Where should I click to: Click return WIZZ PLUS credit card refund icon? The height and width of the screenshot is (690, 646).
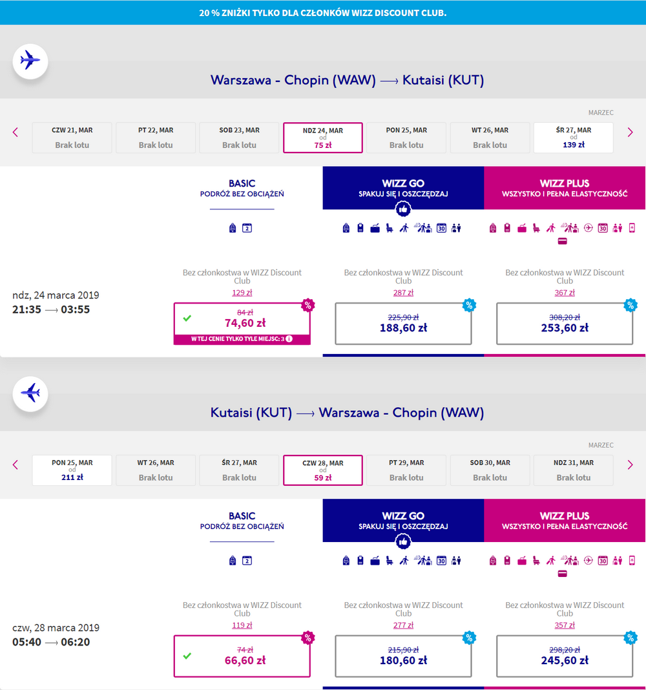tap(563, 574)
